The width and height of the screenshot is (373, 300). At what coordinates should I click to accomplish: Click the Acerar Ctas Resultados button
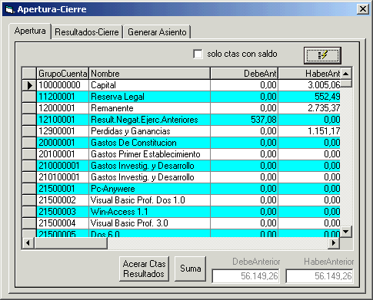point(144,269)
